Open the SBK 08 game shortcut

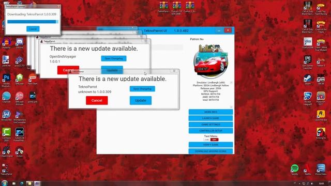pyautogui.click(x=321, y=79)
